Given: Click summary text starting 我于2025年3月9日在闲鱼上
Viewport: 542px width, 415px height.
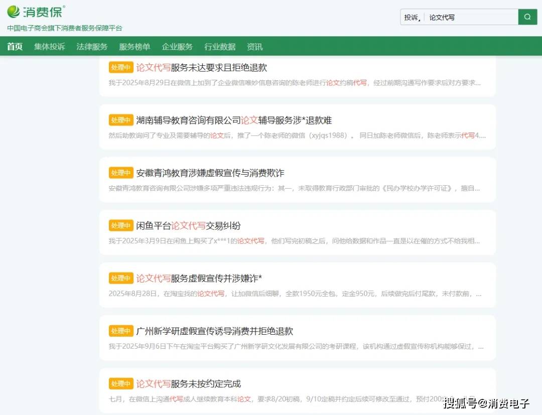Looking at the screenshot, I should [x=294, y=241].
